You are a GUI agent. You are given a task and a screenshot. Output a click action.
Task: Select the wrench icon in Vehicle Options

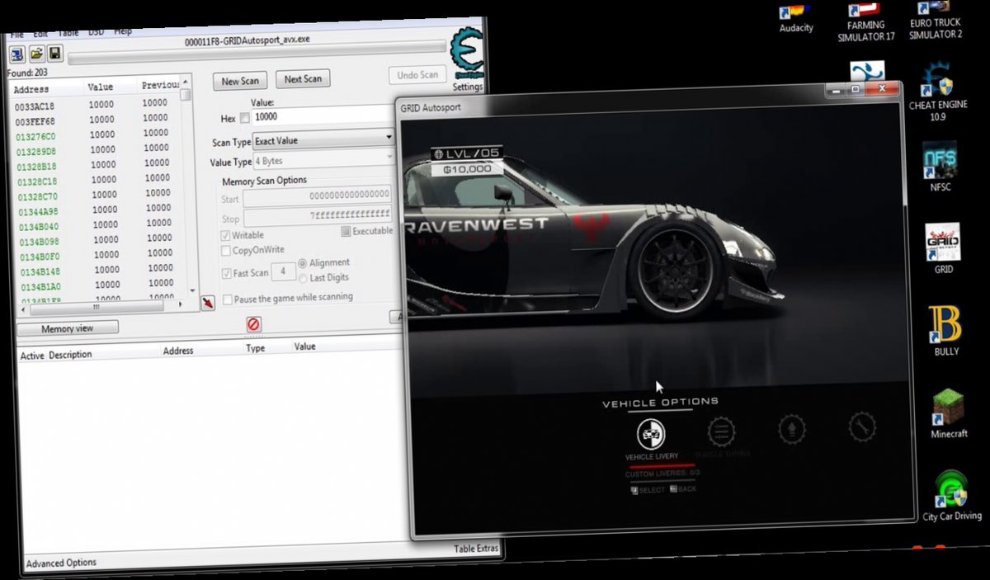pos(862,427)
